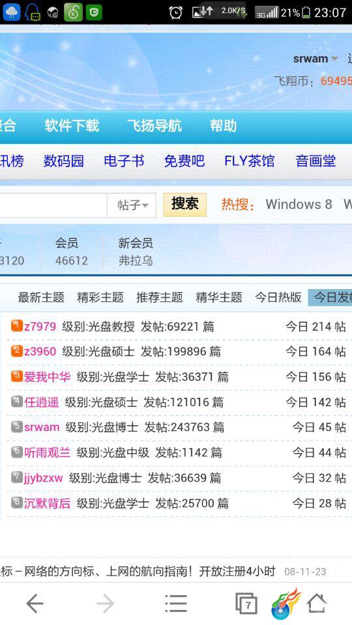Open the FLY茶馆 forum section link
352x625 pixels.
pyautogui.click(x=250, y=161)
